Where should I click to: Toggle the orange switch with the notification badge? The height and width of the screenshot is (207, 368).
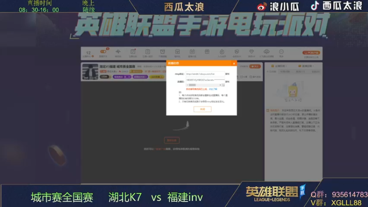click(103, 52)
